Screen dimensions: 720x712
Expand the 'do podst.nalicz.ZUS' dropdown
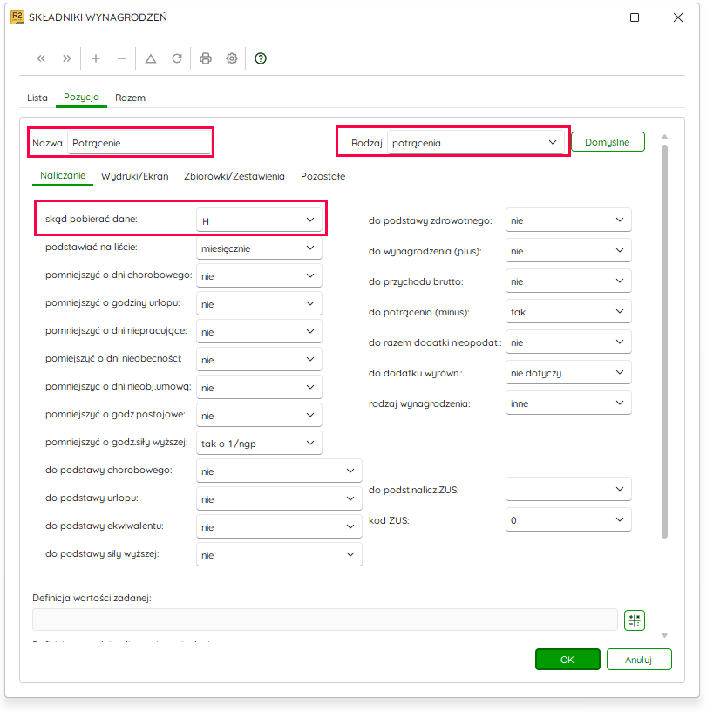click(568, 490)
